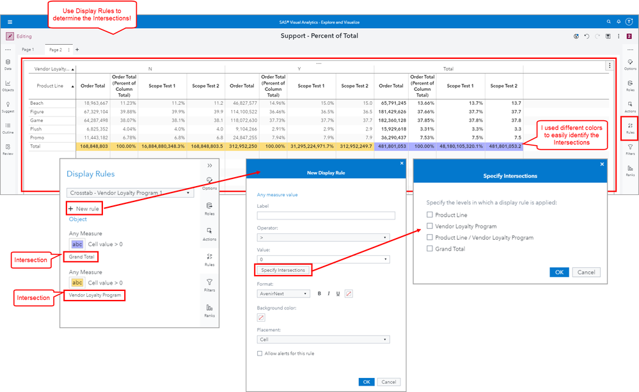The width and height of the screenshot is (639, 392).
Task: Toggle underline in the rule Format row
Action: click(338, 294)
